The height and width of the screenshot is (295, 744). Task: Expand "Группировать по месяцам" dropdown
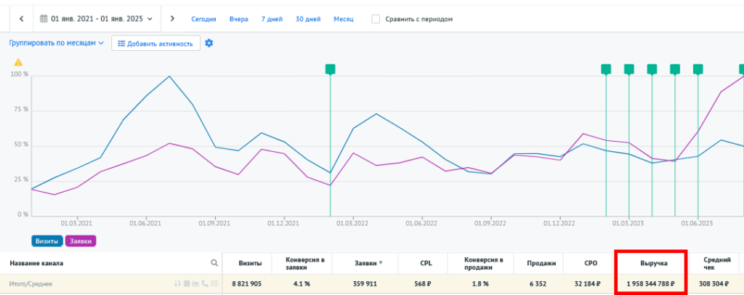(x=57, y=44)
